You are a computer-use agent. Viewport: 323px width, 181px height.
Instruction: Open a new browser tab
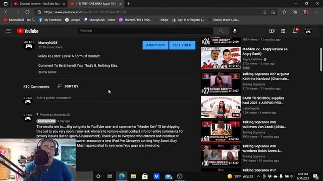pyautogui.click(x=129, y=4)
